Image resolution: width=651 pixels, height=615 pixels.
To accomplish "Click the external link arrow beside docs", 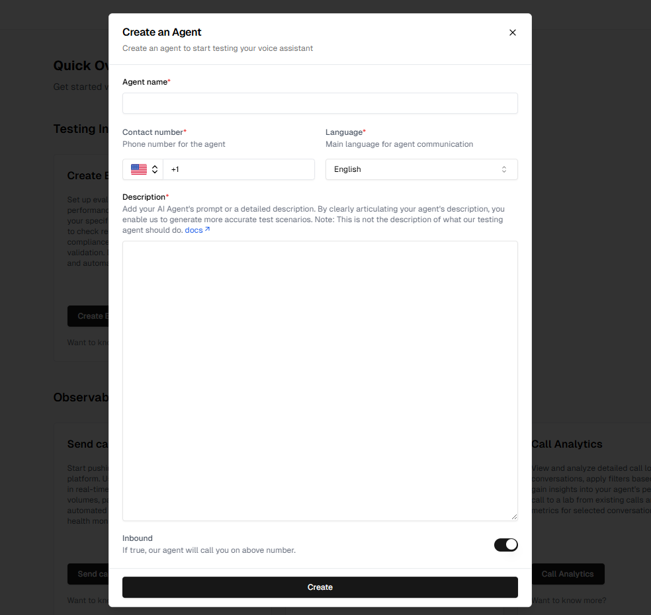I will tap(208, 229).
